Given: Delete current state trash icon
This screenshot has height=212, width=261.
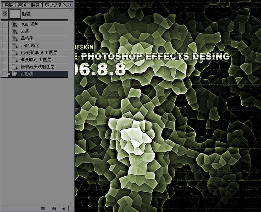Looking at the screenshot, I should click(64, 208).
